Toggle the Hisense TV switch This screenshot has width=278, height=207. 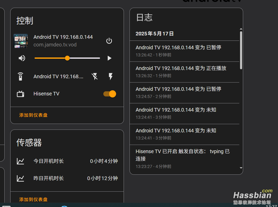click(x=110, y=94)
